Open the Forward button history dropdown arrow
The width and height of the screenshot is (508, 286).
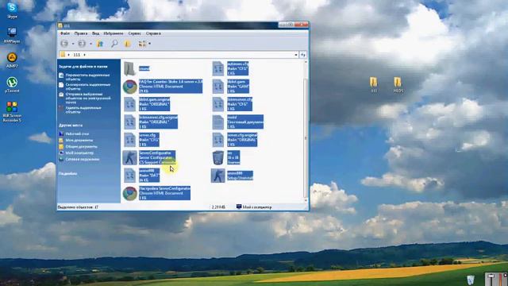pyautogui.click(x=90, y=44)
